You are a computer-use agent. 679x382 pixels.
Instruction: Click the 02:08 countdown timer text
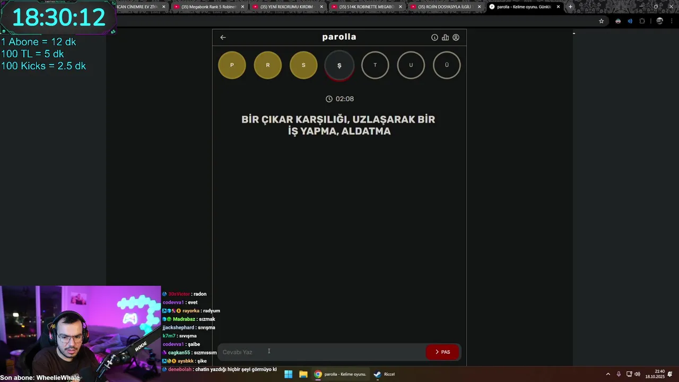pos(345,99)
